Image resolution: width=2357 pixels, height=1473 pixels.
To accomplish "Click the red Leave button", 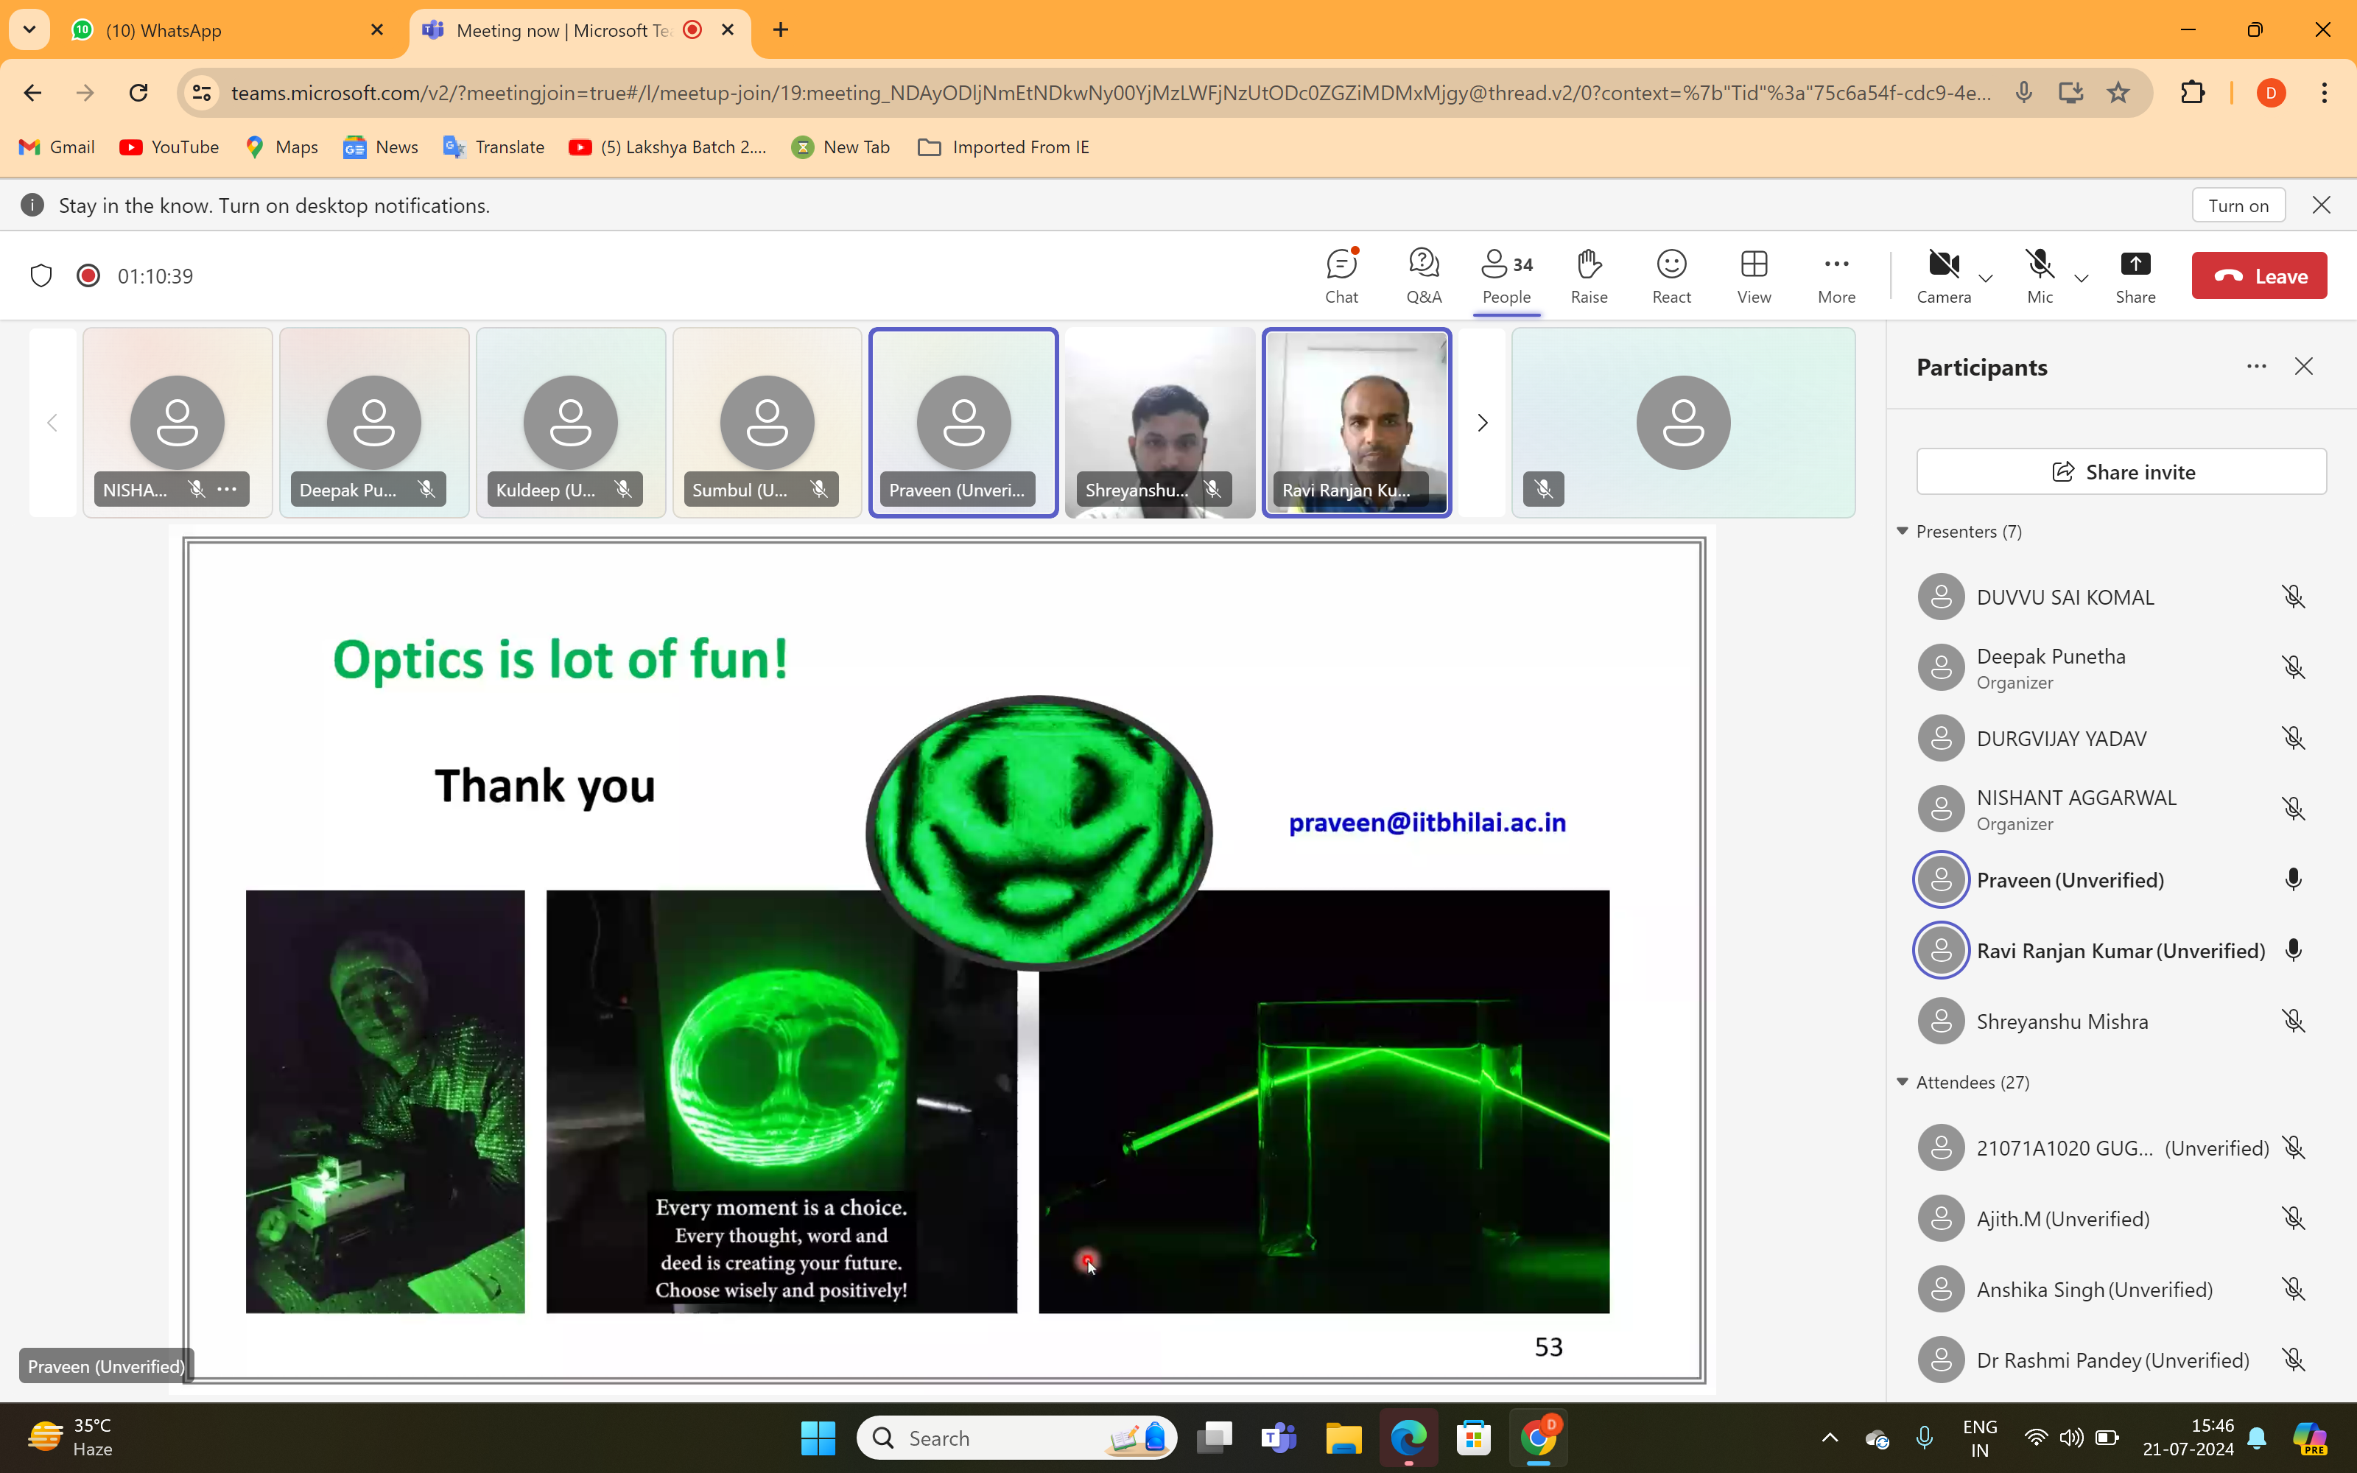I will [x=2258, y=275].
